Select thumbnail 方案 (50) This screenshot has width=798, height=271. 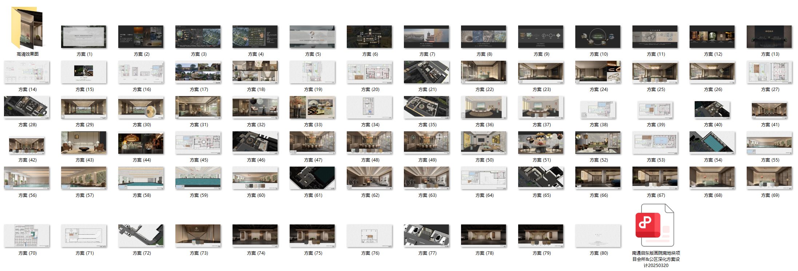(484, 143)
